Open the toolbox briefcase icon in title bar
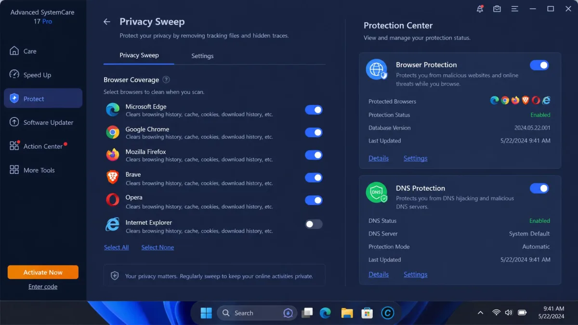 point(497,9)
